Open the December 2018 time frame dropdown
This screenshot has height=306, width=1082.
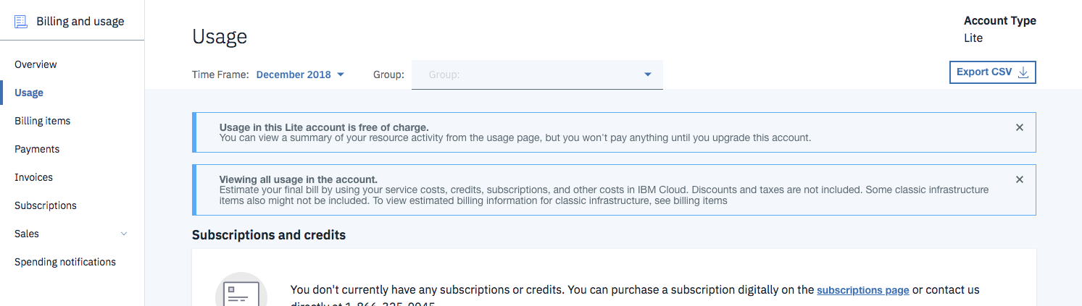300,75
